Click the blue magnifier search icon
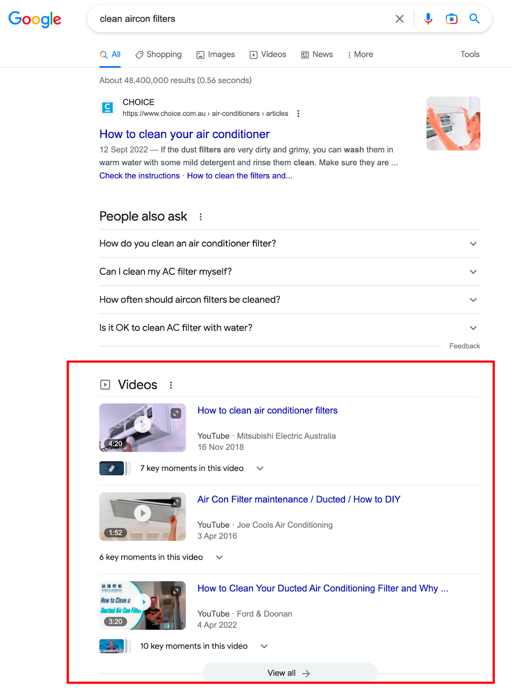 474,18
